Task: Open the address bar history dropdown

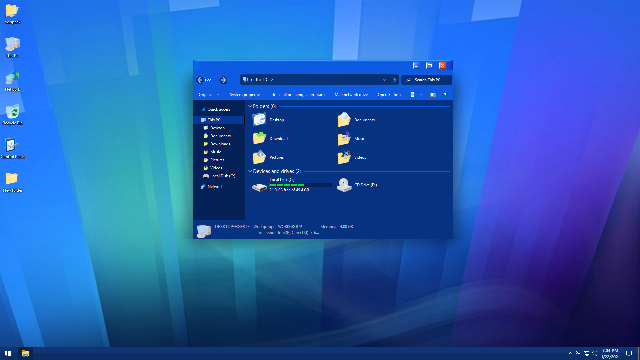Action: (384, 80)
